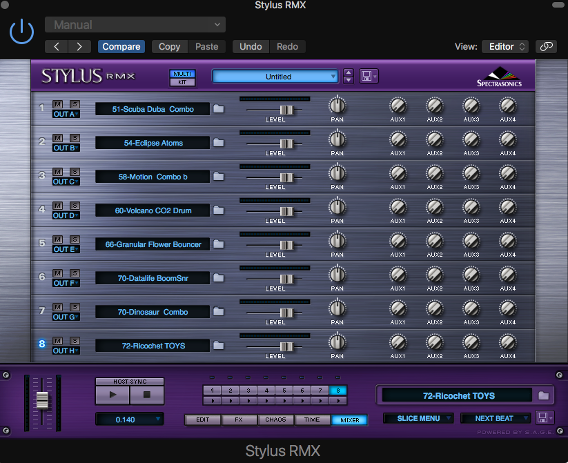Mute part 2 with the M button
This screenshot has height=463, width=568.
pos(57,138)
